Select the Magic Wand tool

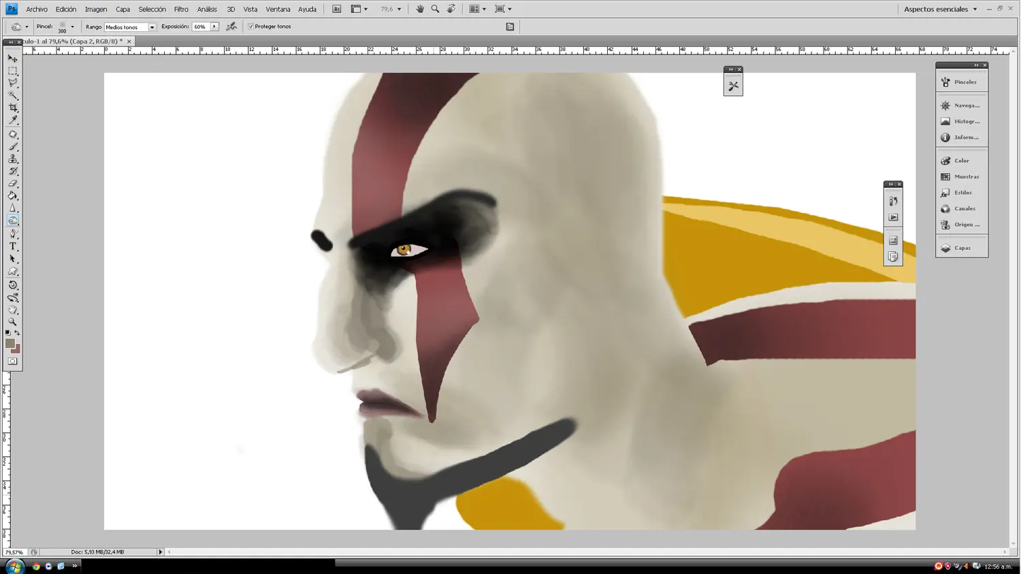[12, 95]
